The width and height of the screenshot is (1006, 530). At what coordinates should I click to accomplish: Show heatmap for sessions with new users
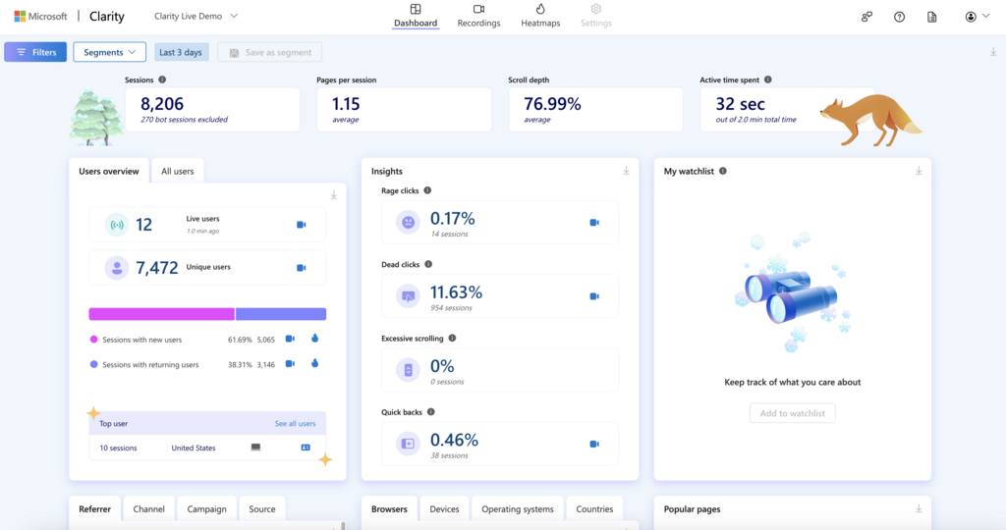(314, 339)
